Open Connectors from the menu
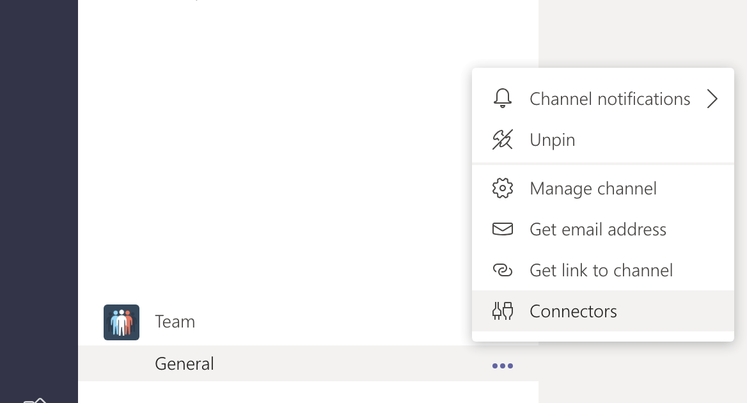This screenshot has height=403, width=747. [602, 311]
